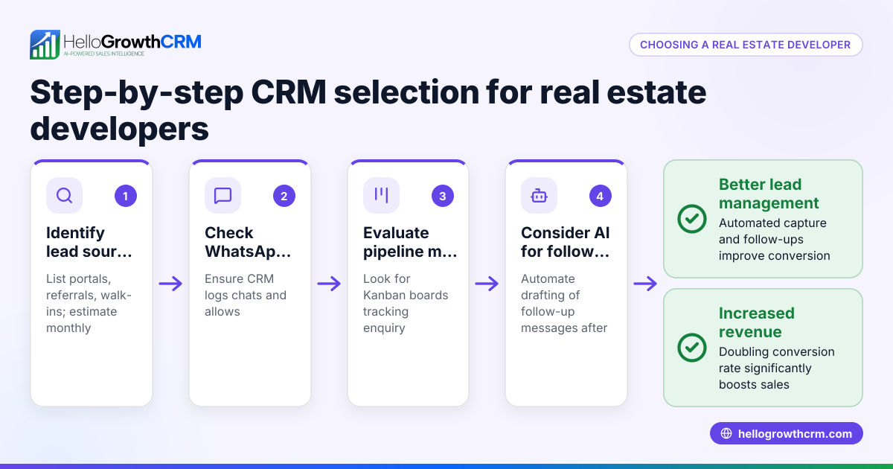This screenshot has width=893, height=469.
Task: Select the Consider AI for follow-ups heading
Action: 566,242
